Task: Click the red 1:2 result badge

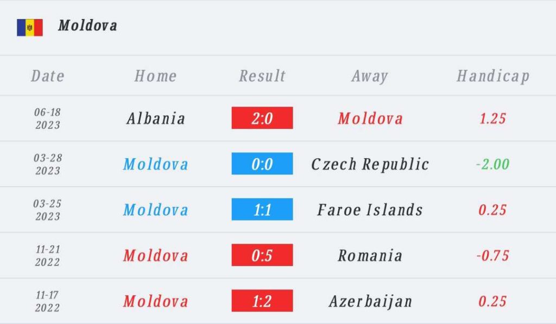Action: click(x=262, y=301)
